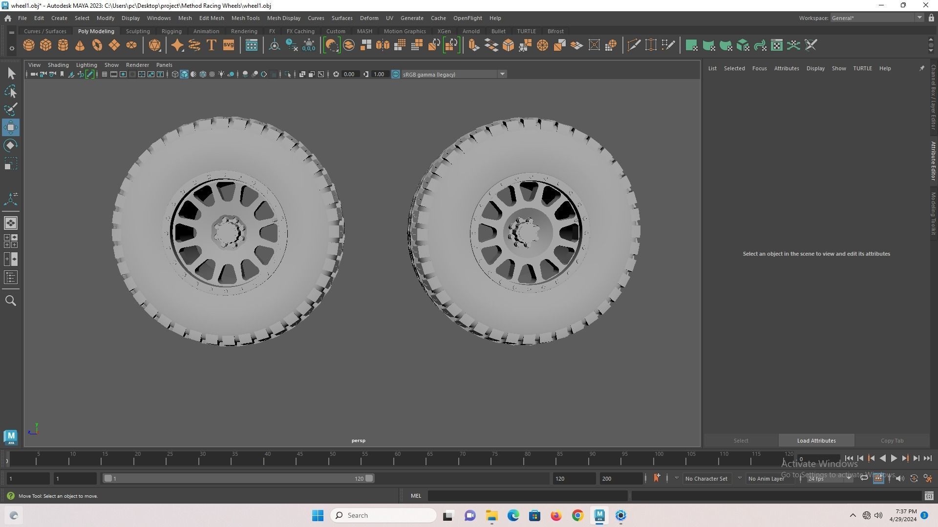Activate the Rotate tool in toolbox
Image resolution: width=938 pixels, height=527 pixels.
(x=11, y=145)
